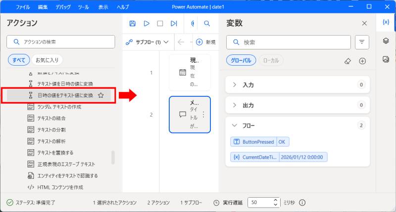Open the Subflows dropdown
This screenshot has height=212, width=396.
[x=147, y=42]
